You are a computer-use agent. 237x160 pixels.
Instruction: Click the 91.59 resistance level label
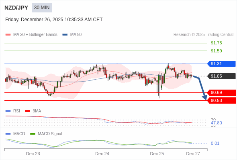point(216,51)
